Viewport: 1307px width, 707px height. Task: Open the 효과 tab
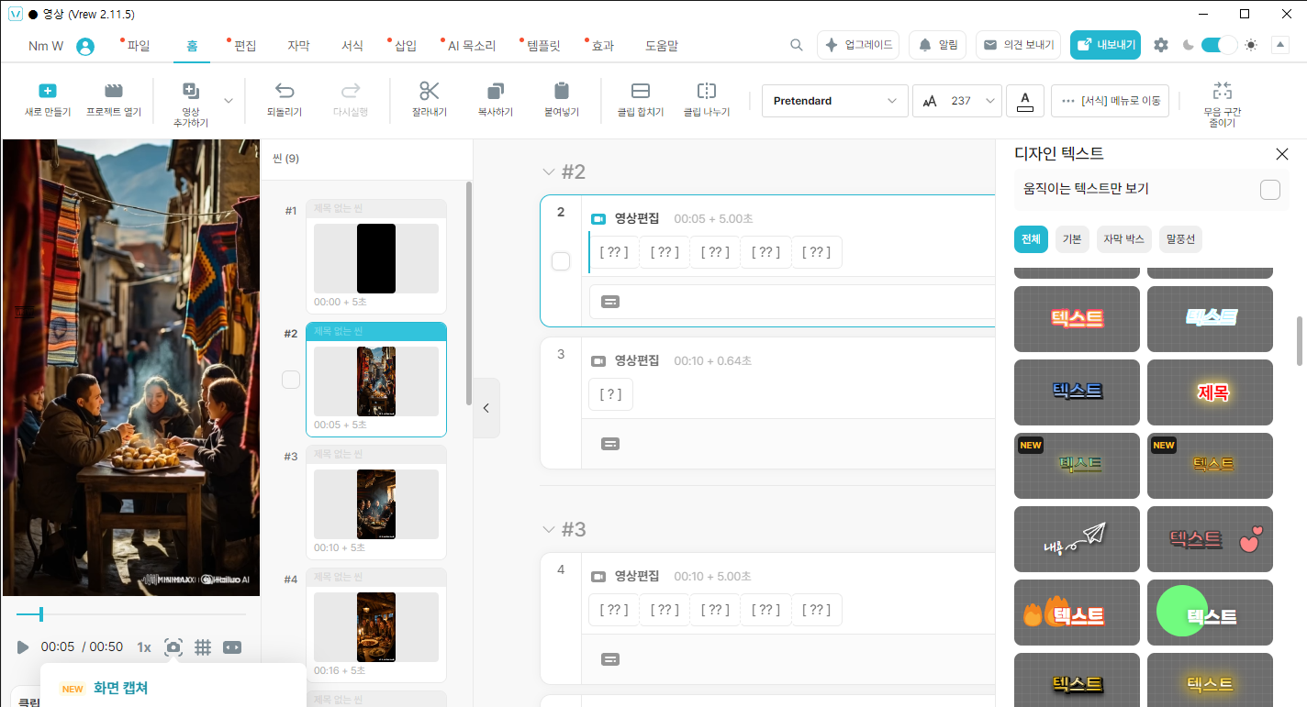[x=603, y=45]
